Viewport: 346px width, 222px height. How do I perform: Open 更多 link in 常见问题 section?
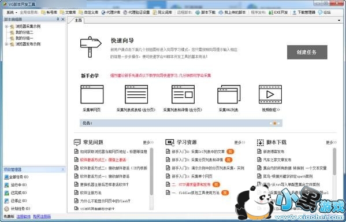click(x=148, y=142)
